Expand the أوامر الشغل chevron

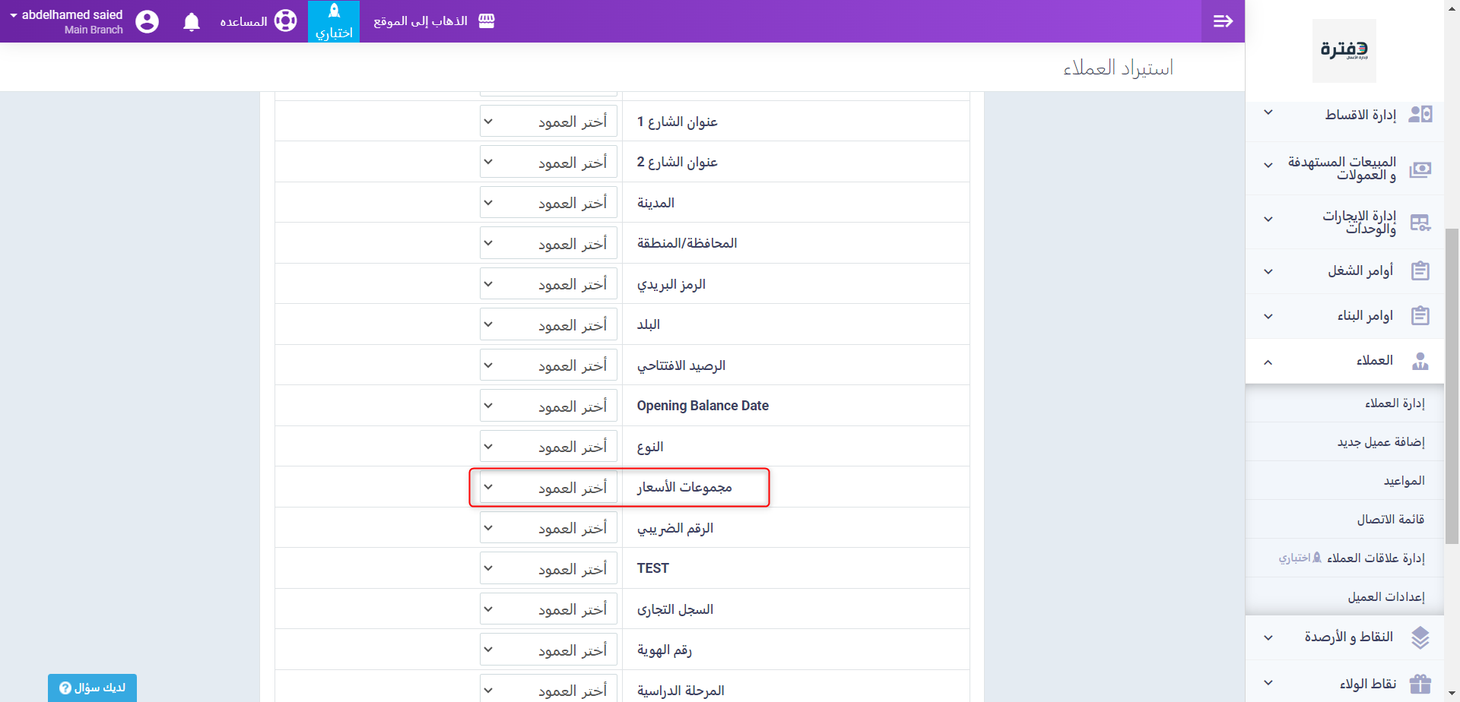[1268, 271]
